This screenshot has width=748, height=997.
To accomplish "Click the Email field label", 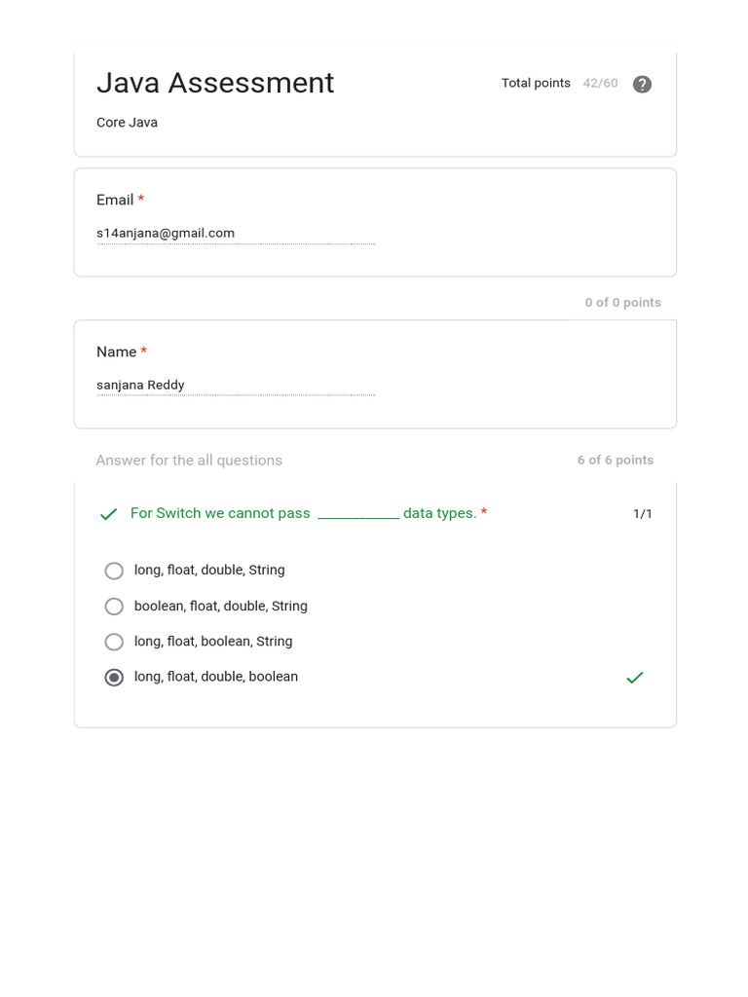I will point(115,200).
